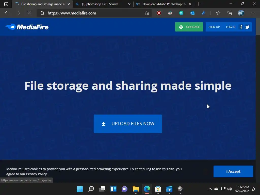Open the Privacy Policy link
This screenshot has height=195, width=260.
[x=37, y=174]
